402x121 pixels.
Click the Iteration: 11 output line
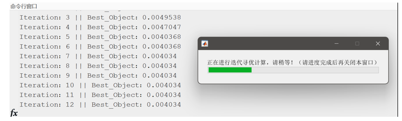click(100, 95)
